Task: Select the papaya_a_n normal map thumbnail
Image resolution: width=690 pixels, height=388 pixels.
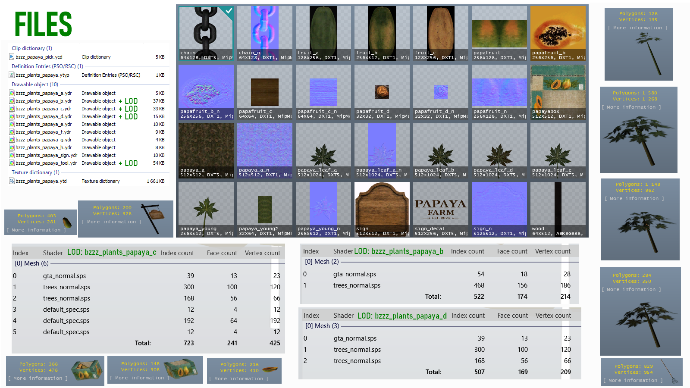Action: coord(265,150)
